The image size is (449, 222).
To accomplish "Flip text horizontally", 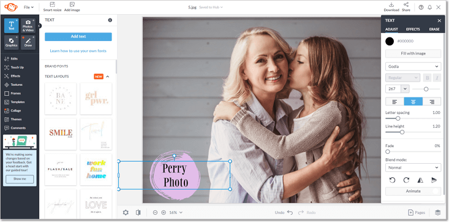I will tap(420, 180).
